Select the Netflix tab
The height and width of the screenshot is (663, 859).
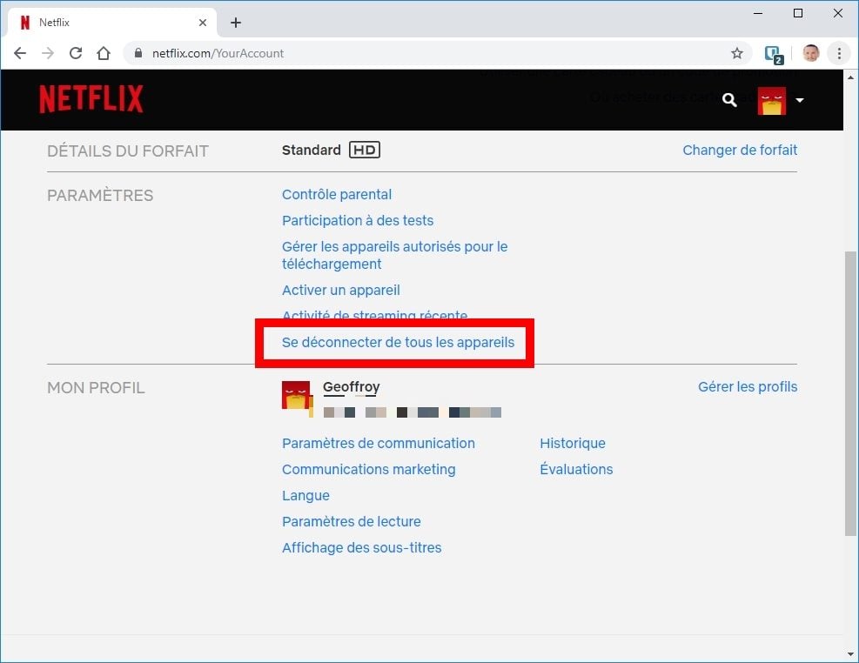pyautogui.click(x=112, y=23)
